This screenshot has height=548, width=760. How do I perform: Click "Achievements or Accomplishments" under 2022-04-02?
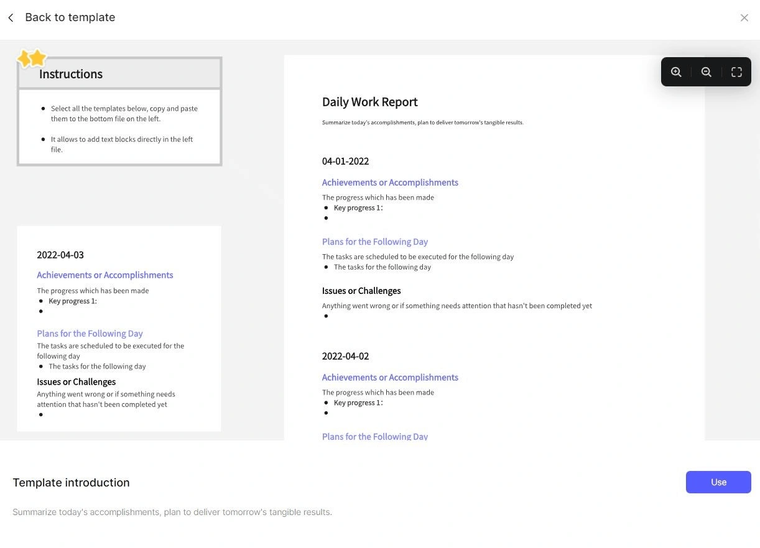point(390,378)
